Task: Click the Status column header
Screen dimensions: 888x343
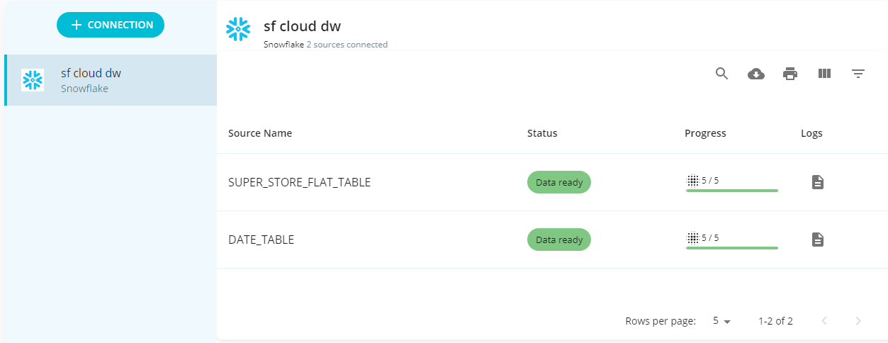Action: point(542,133)
